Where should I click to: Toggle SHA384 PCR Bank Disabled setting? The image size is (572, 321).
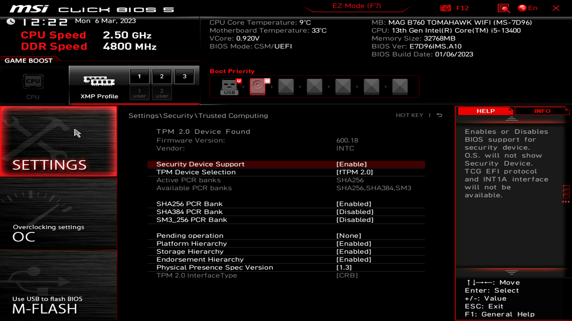pos(355,212)
